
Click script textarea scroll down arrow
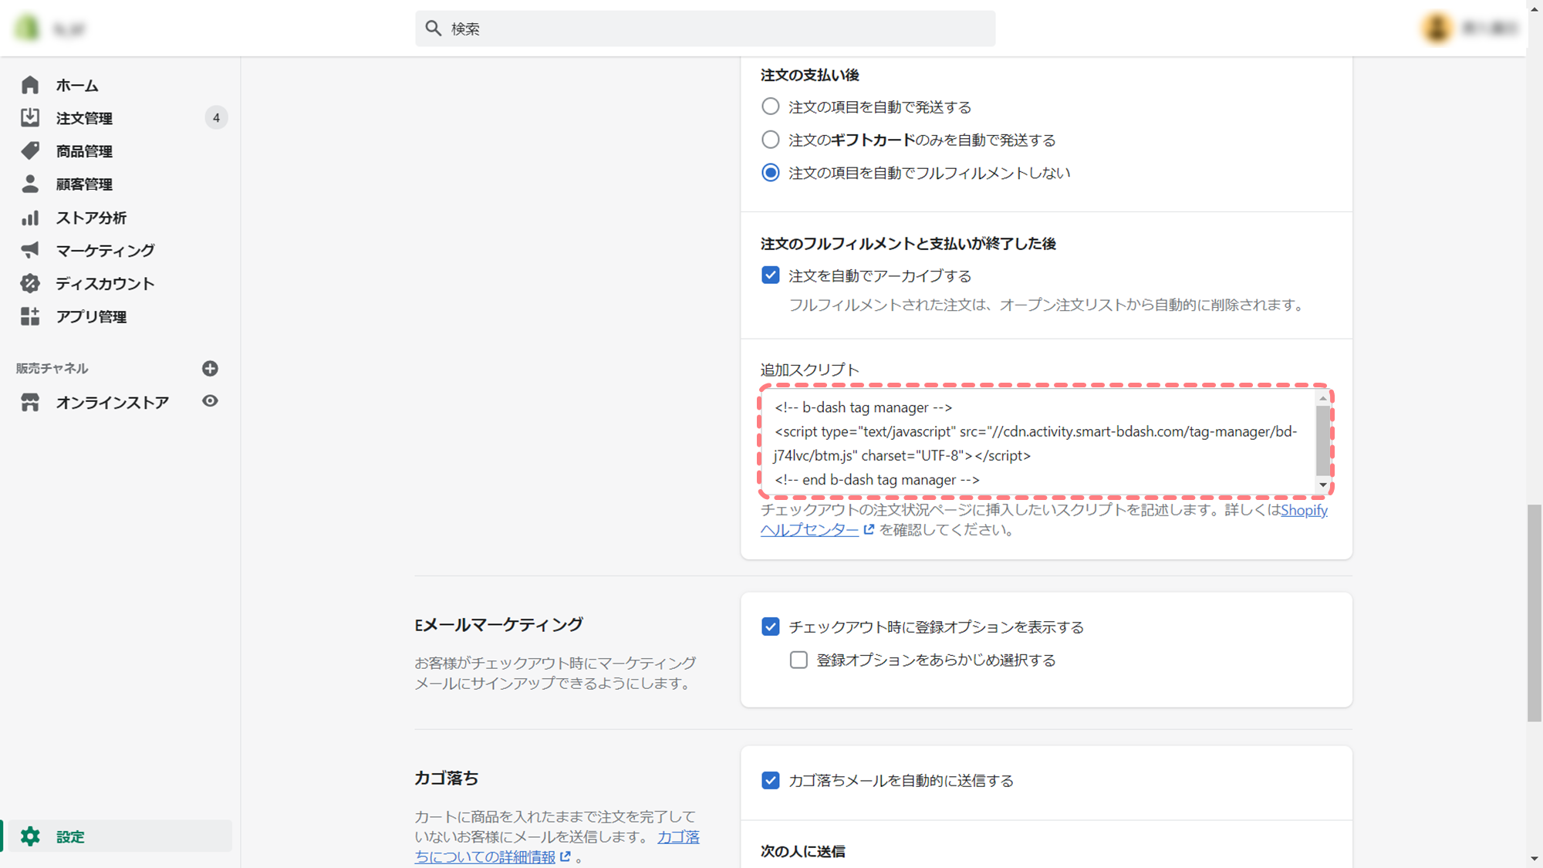[x=1323, y=485]
